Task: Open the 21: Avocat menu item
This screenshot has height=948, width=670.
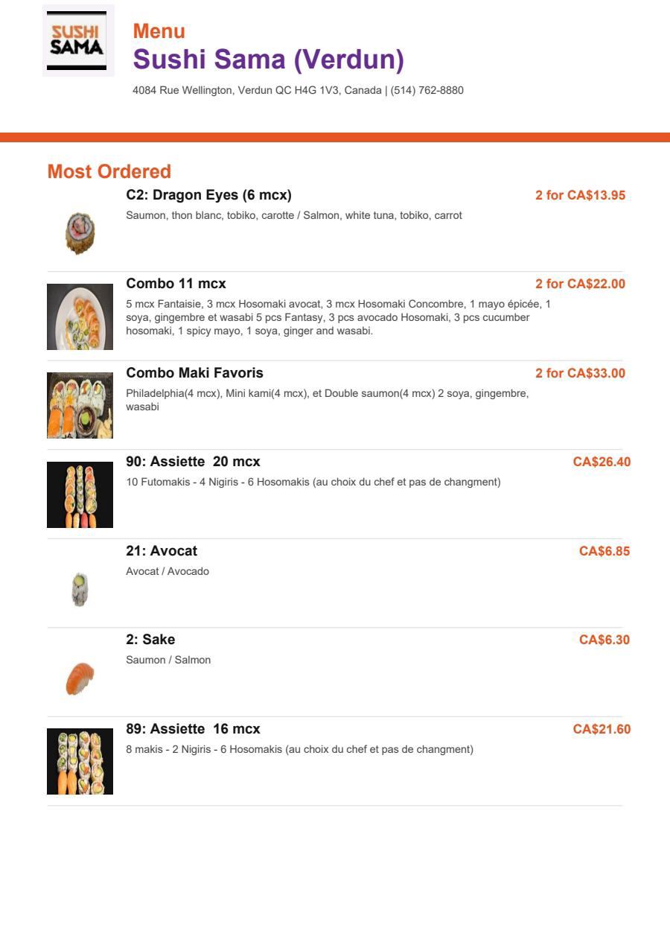Action: pyautogui.click(x=162, y=551)
